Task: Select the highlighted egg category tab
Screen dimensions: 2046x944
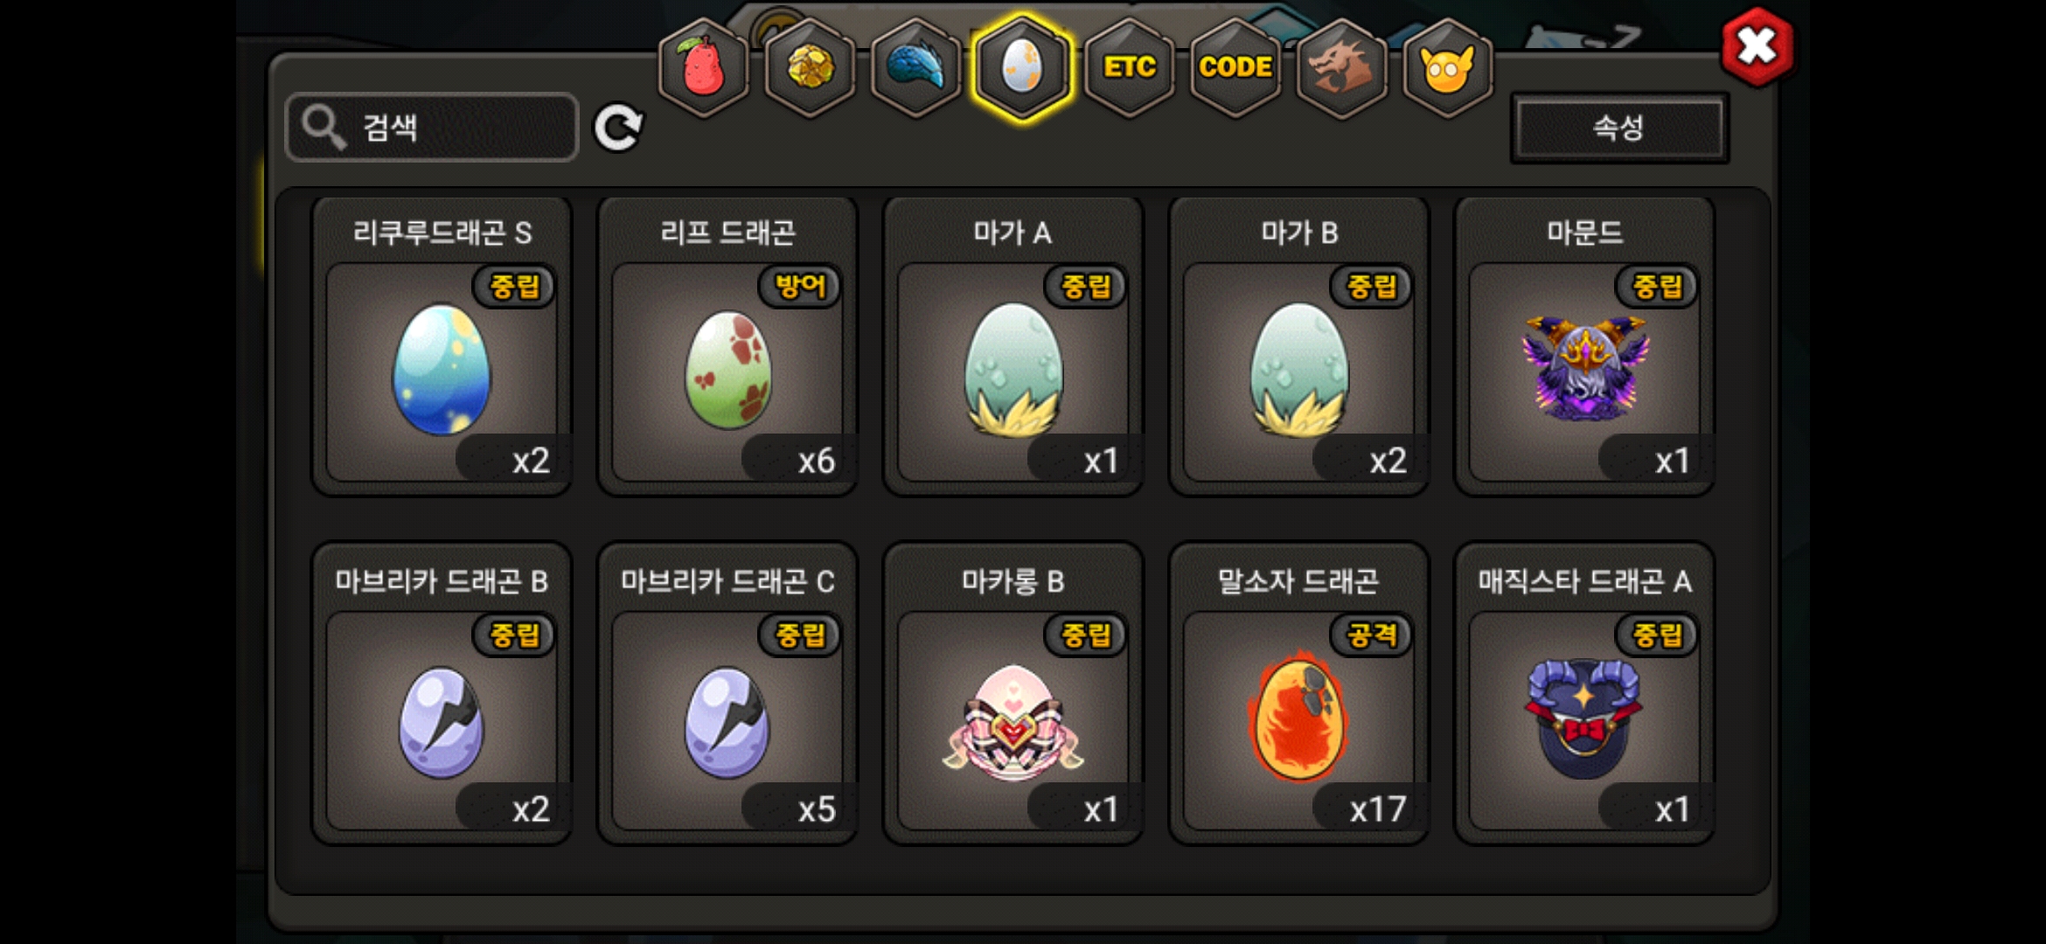Action: (x=1022, y=67)
